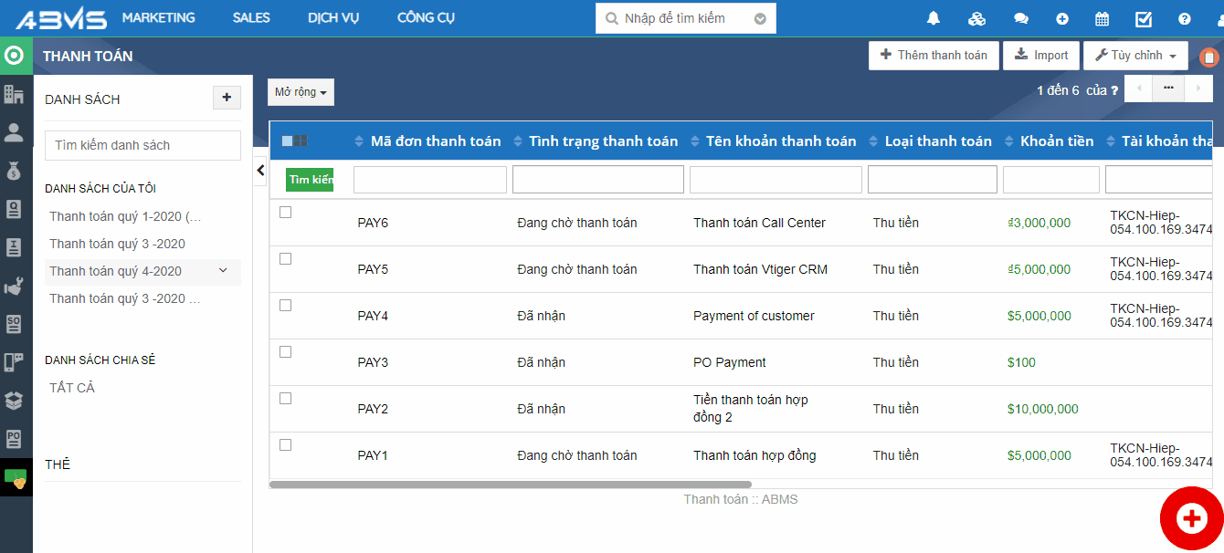Click the help question mark icon
The width and height of the screenshot is (1224, 553).
coord(1185,18)
